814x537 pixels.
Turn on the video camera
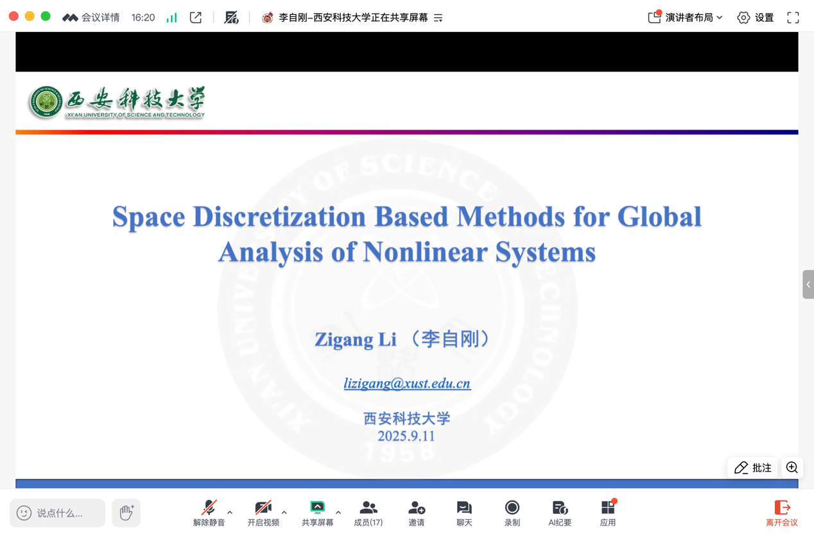pyautogui.click(x=263, y=513)
